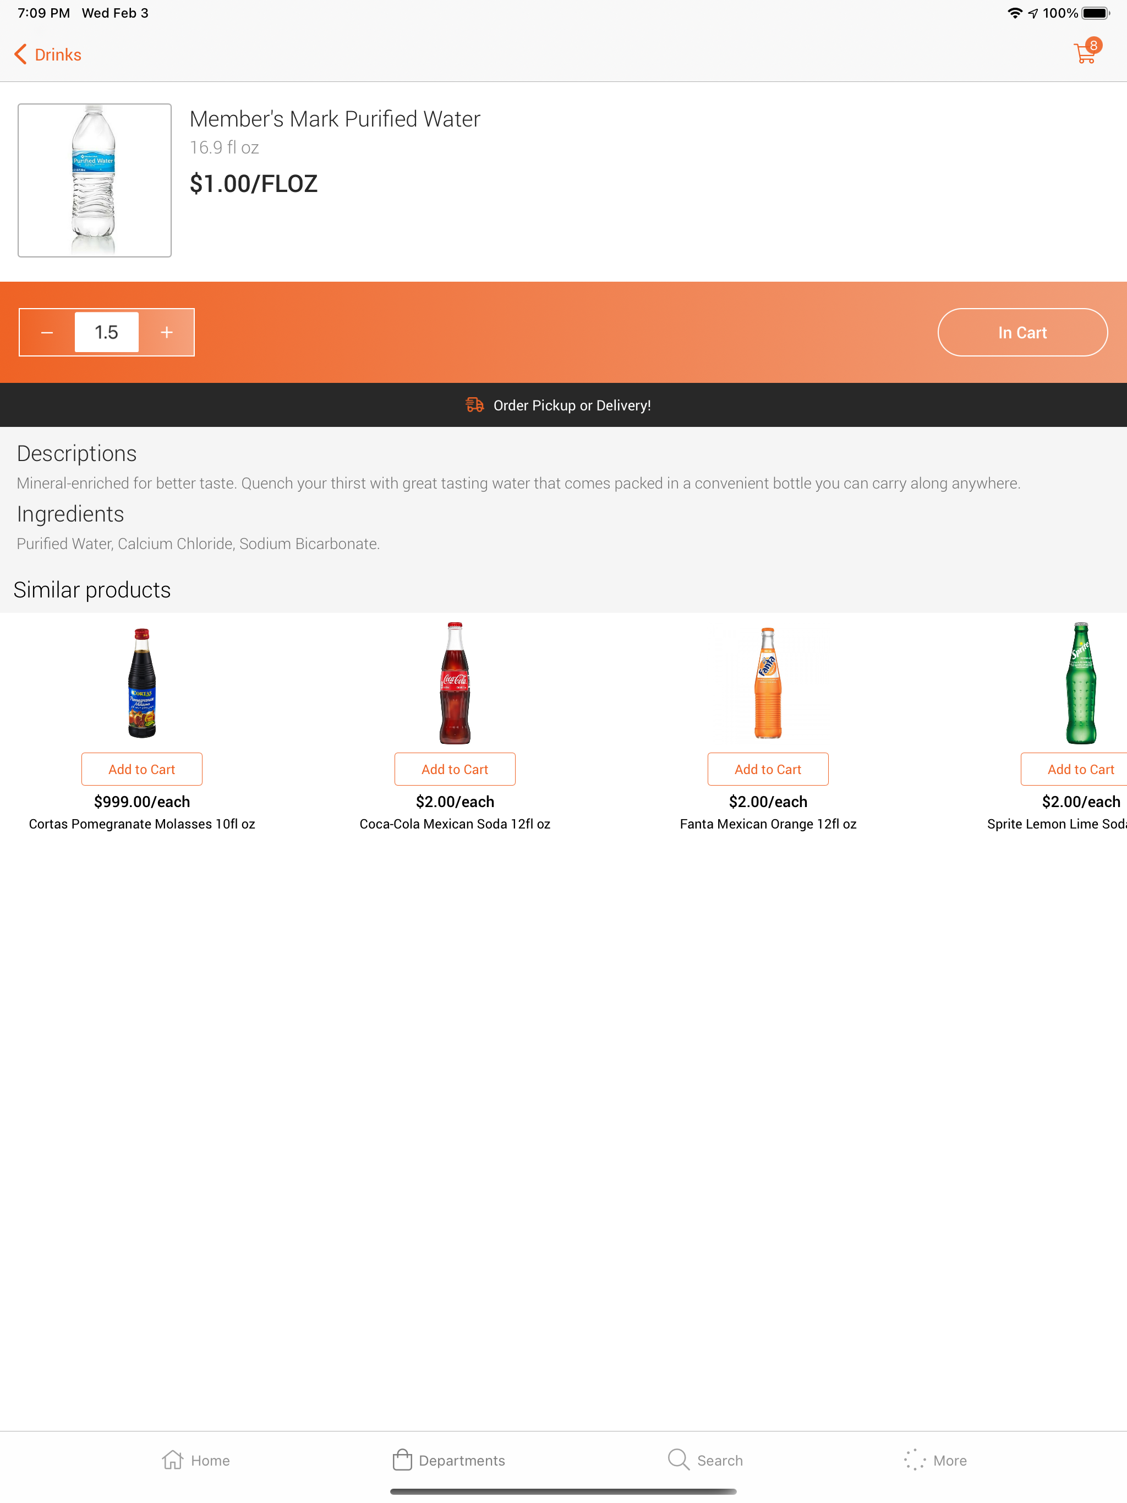Open the Home tab
The image size is (1127, 1503).
click(x=196, y=1460)
